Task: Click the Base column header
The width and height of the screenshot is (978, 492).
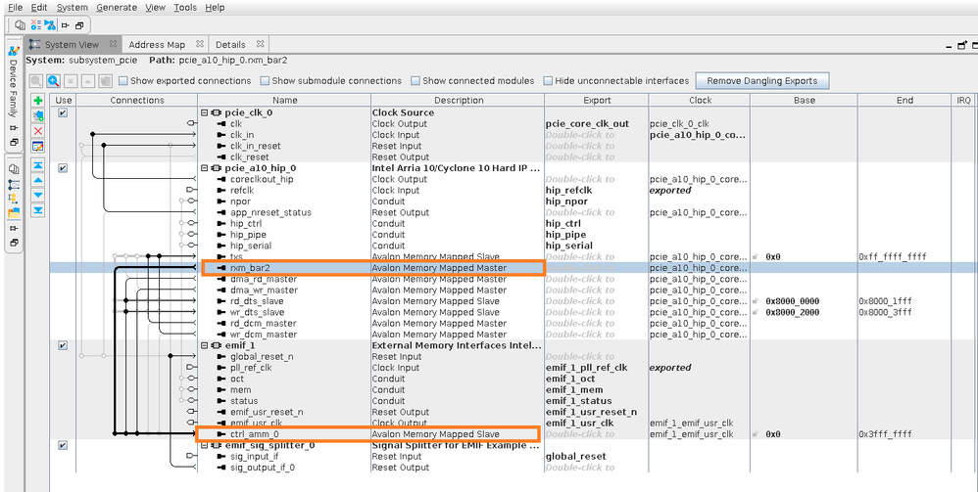Action: point(805,100)
